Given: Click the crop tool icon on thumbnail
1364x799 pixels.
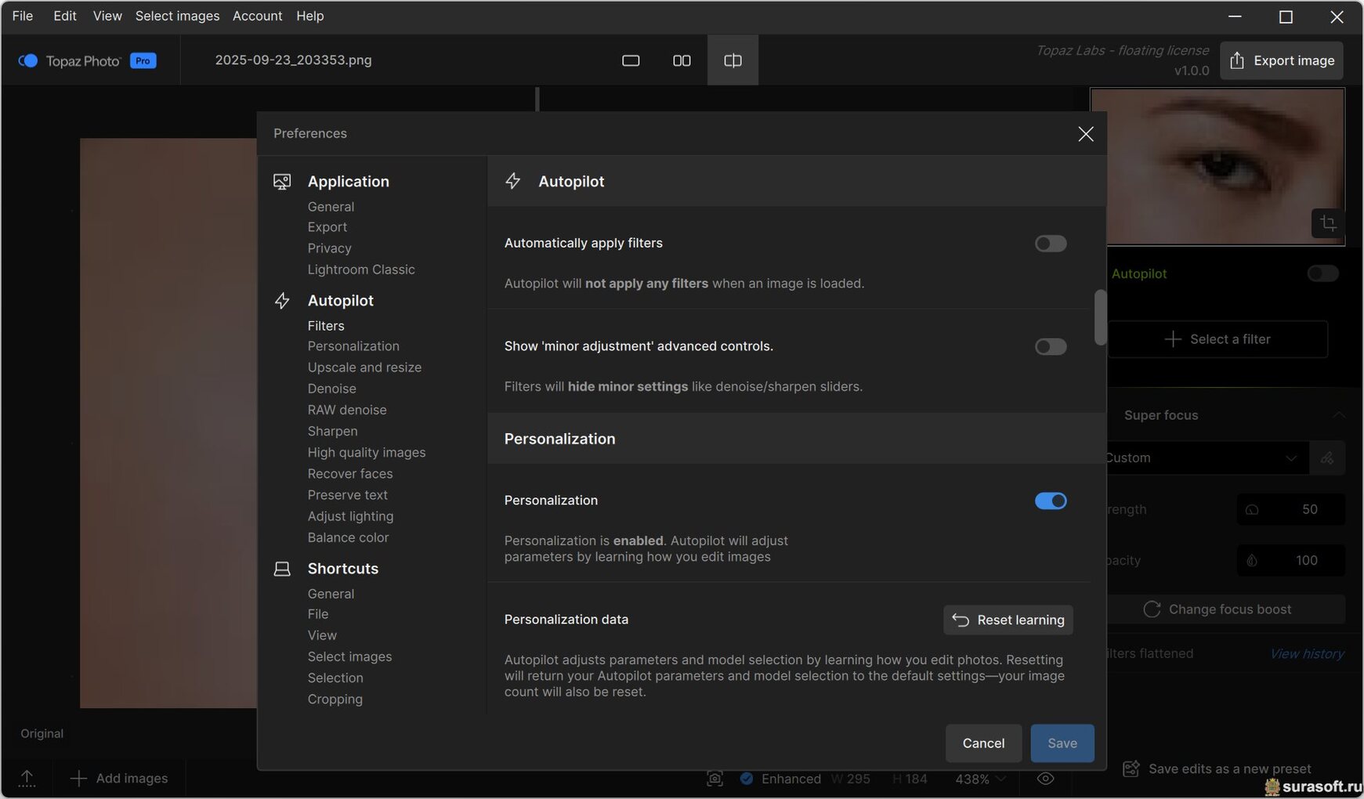Looking at the screenshot, I should [1328, 223].
